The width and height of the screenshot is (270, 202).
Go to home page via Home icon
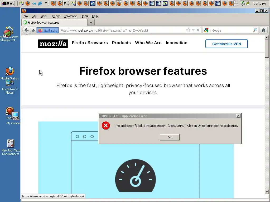(x=263, y=31)
